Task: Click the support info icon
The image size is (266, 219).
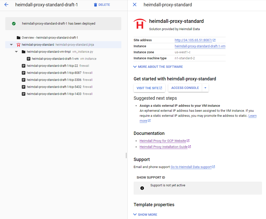Action: click(142, 188)
